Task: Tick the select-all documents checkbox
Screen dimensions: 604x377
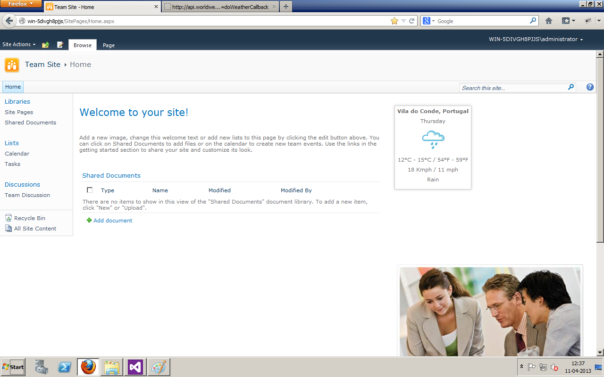Action: click(89, 190)
